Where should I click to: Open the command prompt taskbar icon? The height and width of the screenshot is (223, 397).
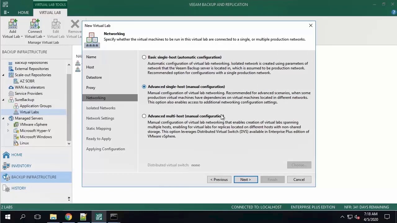pyautogui.click(x=114, y=217)
